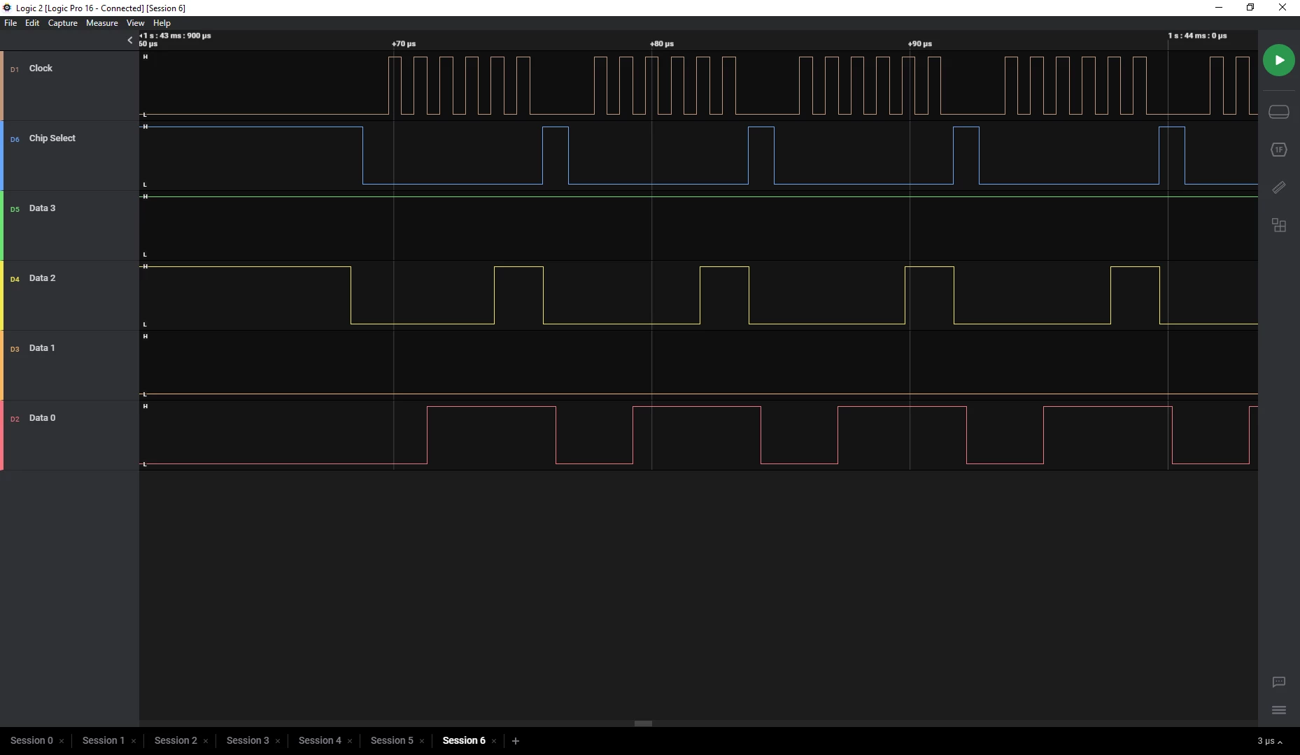Click the D5 channel index of Data 3

(15, 210)
